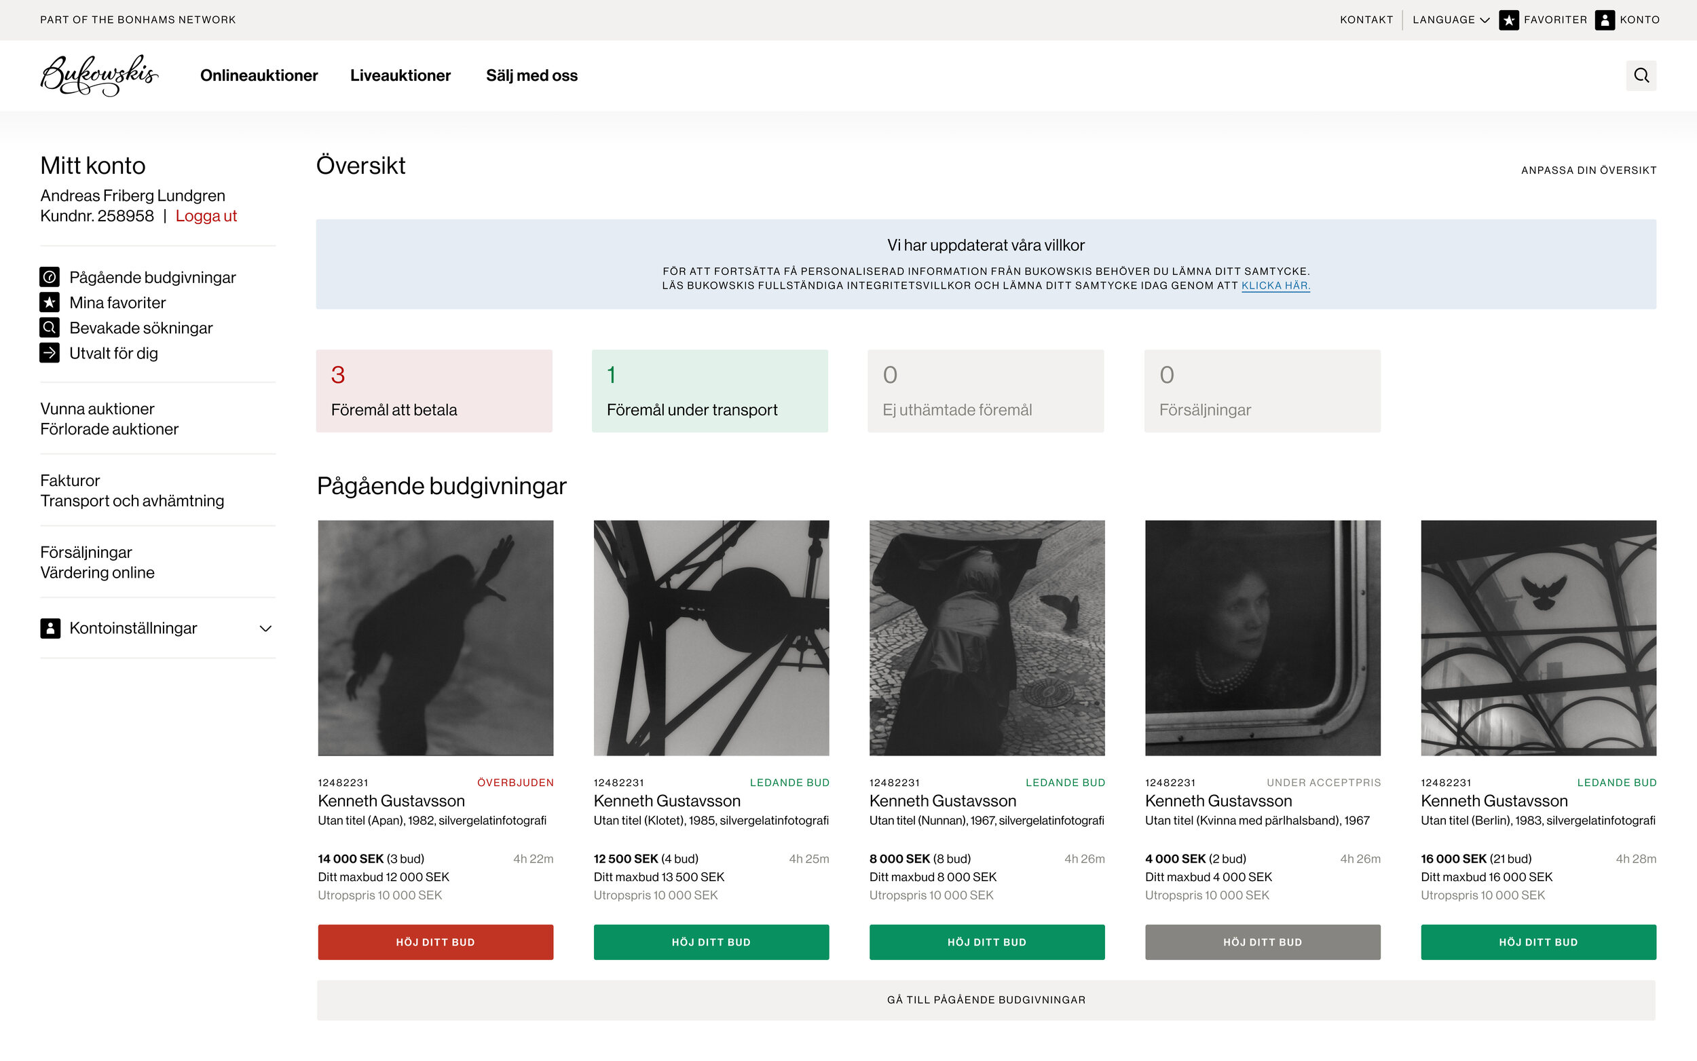This screenshot has height=1061, width=1697.
Task: Click Kontakt in the top bar
Action: [1366, 20]
